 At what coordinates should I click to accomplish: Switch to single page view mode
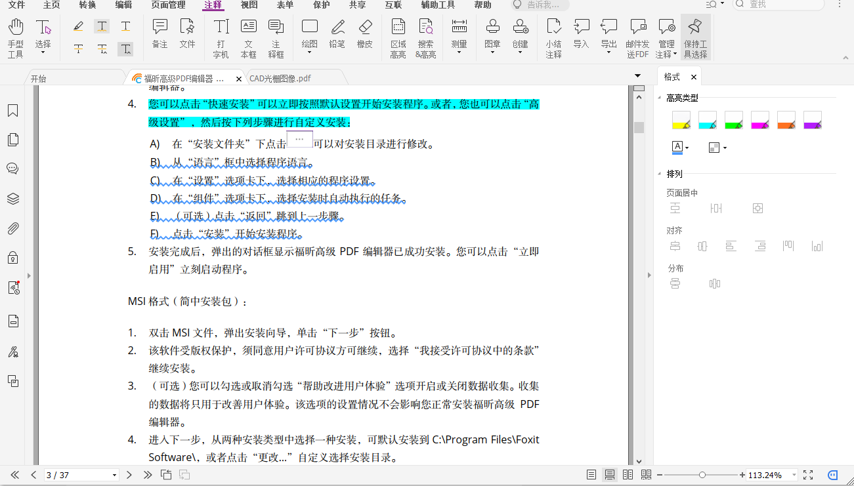tap(591, 475)
